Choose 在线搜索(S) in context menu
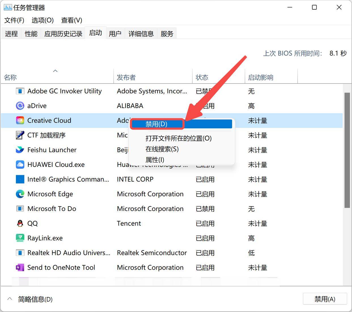This screenshot has width=352, height=312. tap(162, 149)
